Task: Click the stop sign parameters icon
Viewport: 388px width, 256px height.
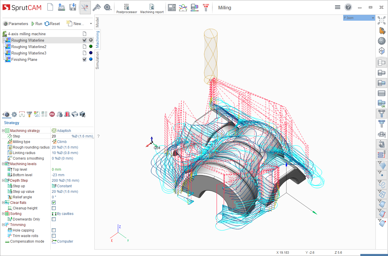Action: [52, 114]
